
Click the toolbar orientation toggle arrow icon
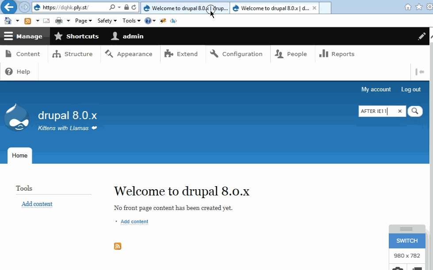420,72
